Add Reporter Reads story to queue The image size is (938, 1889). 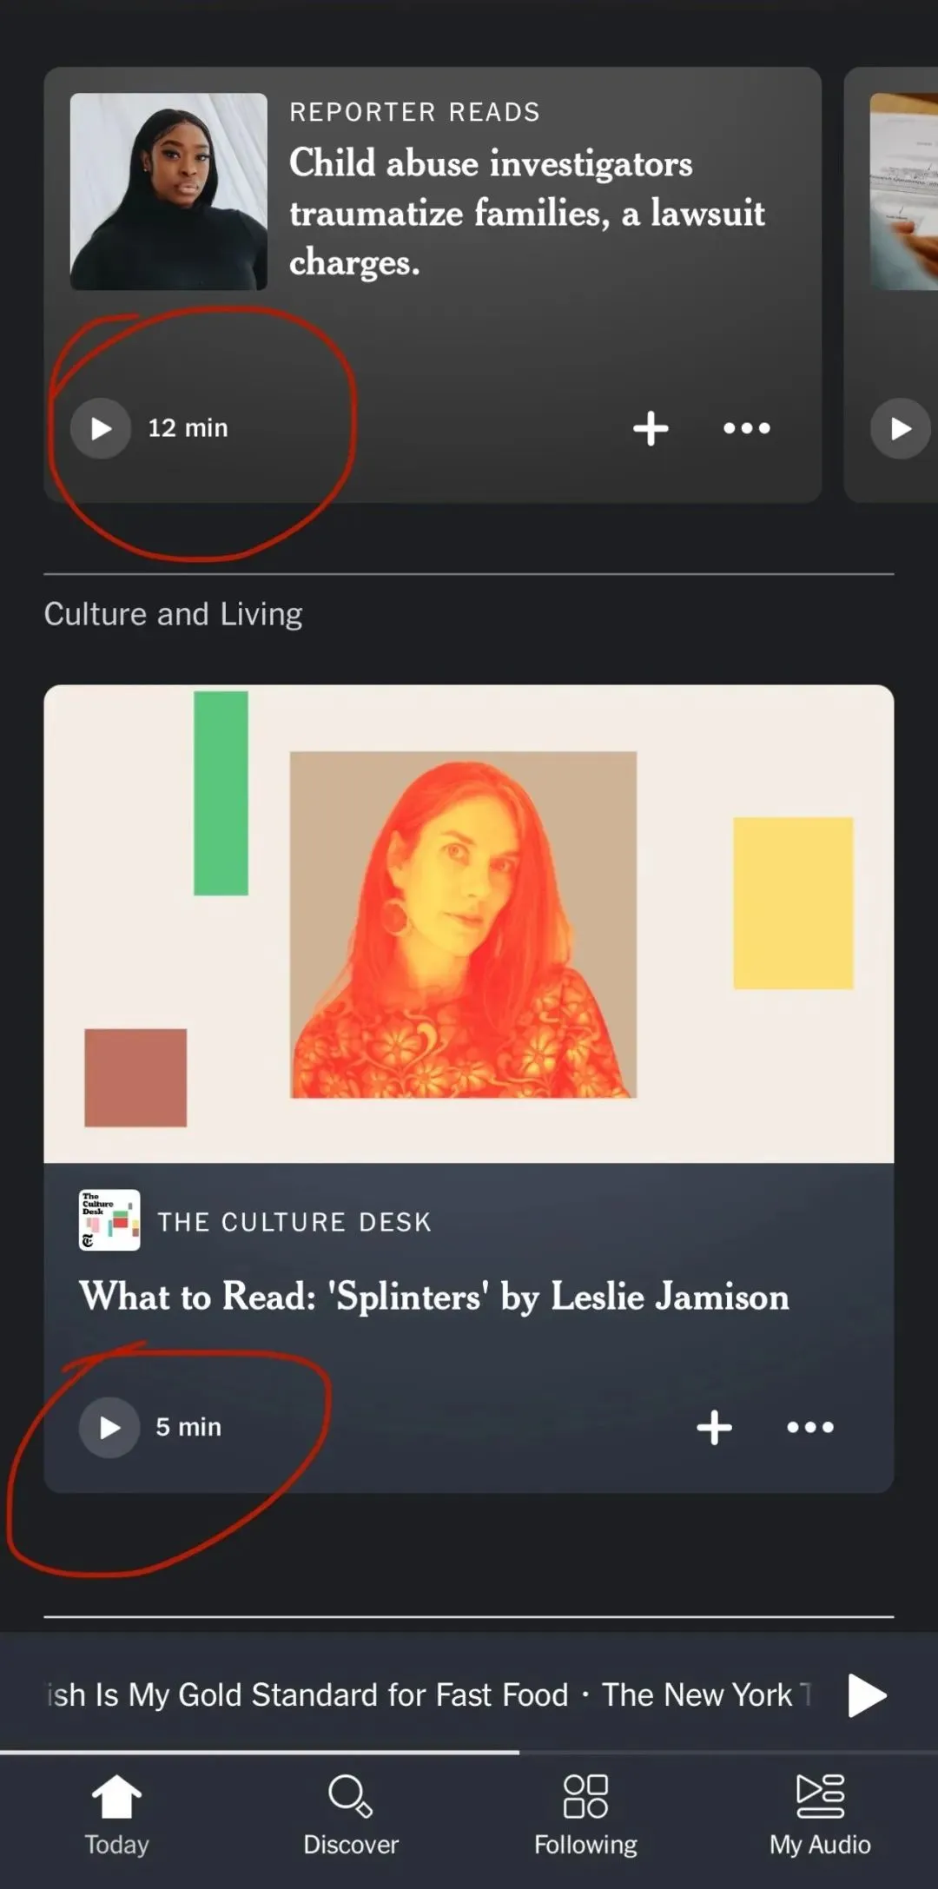point(651,428)
